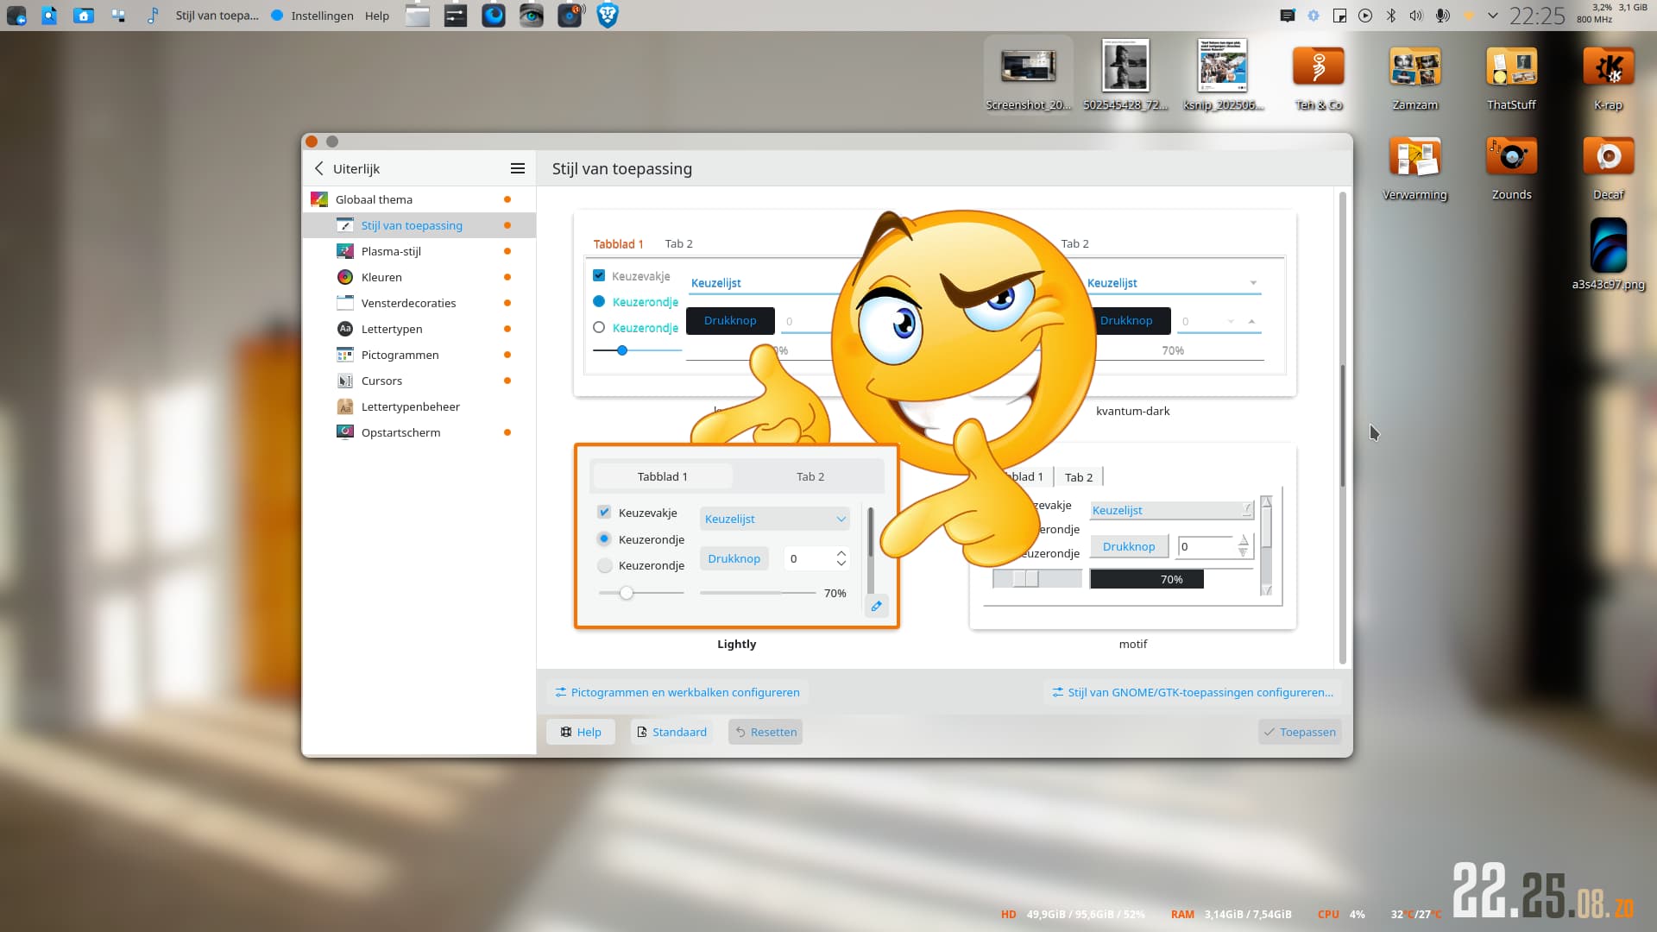The width and height of the screenshot is (1657, 932).
Task: Open the eye icon application in top panel
Action: coord(532,16)
